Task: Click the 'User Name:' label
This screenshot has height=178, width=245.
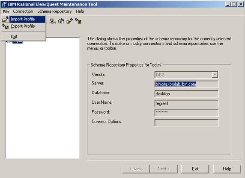Action: [x=102, y=102]
